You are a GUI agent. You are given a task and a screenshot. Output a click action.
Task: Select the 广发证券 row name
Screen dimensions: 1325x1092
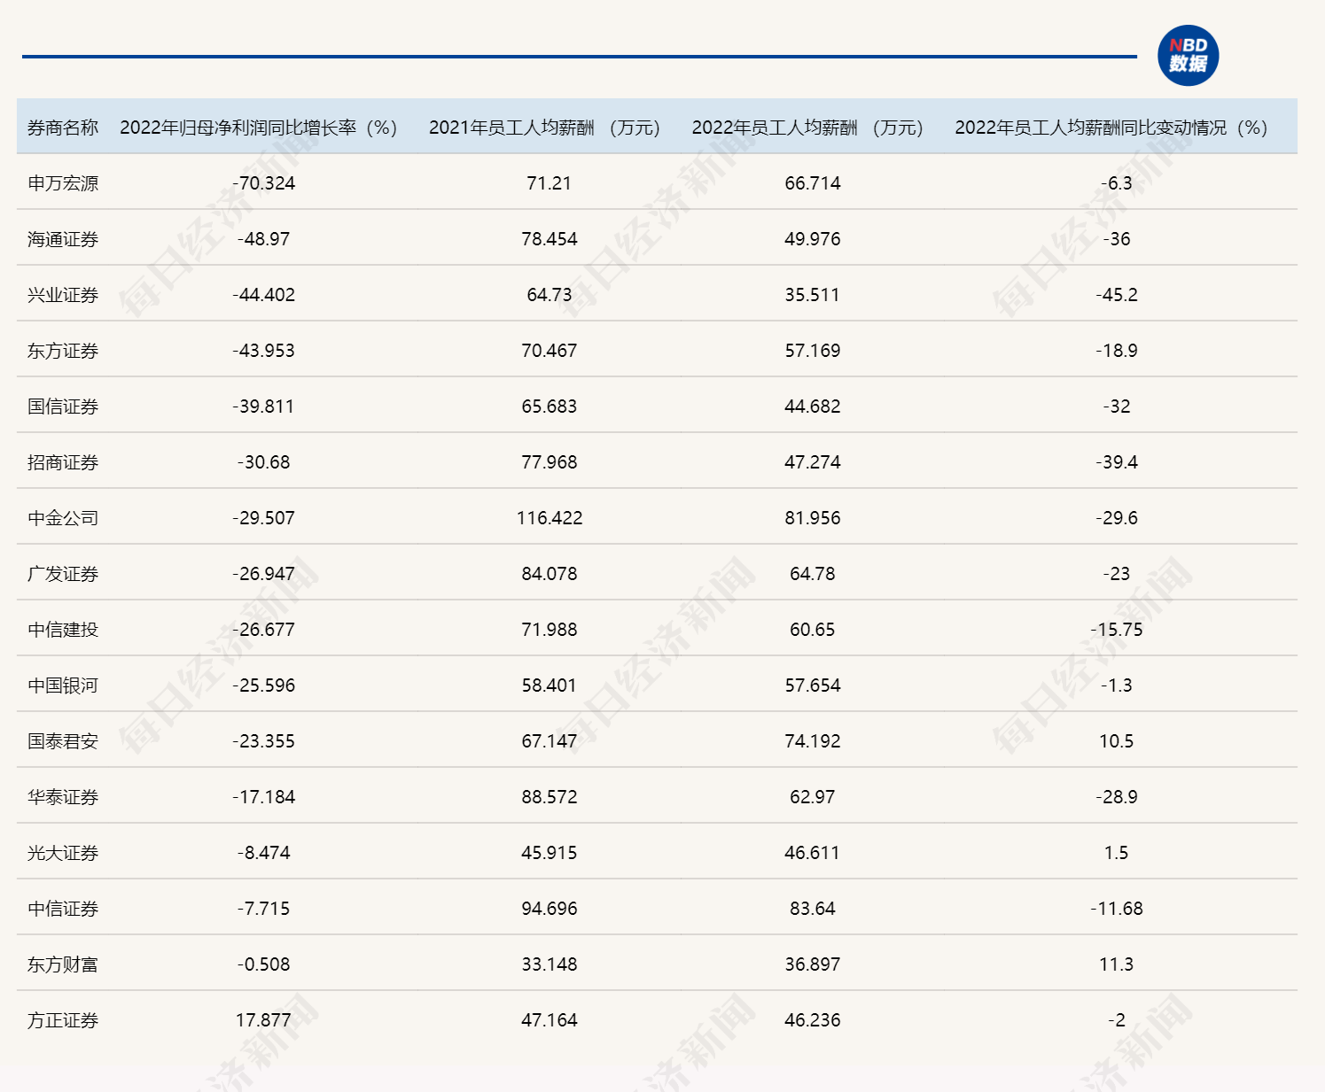(x=63, y=574)
